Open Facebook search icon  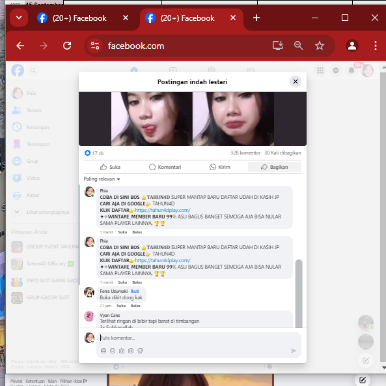tap(33, 70)
